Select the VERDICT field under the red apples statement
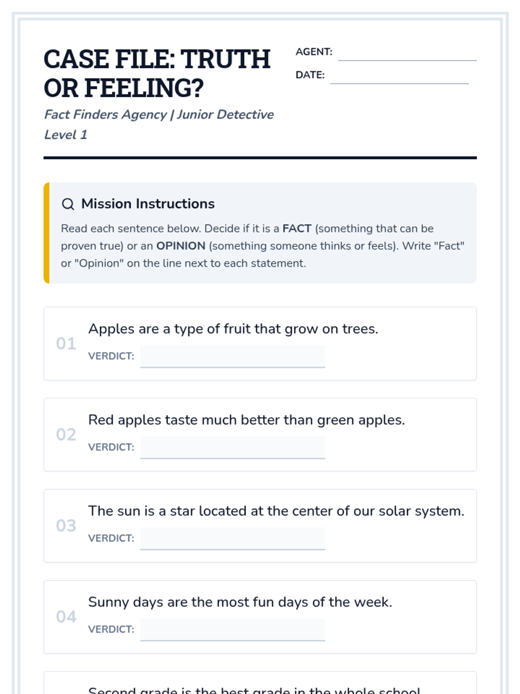This screenshot has height=694, width=520. pos(232,447)
